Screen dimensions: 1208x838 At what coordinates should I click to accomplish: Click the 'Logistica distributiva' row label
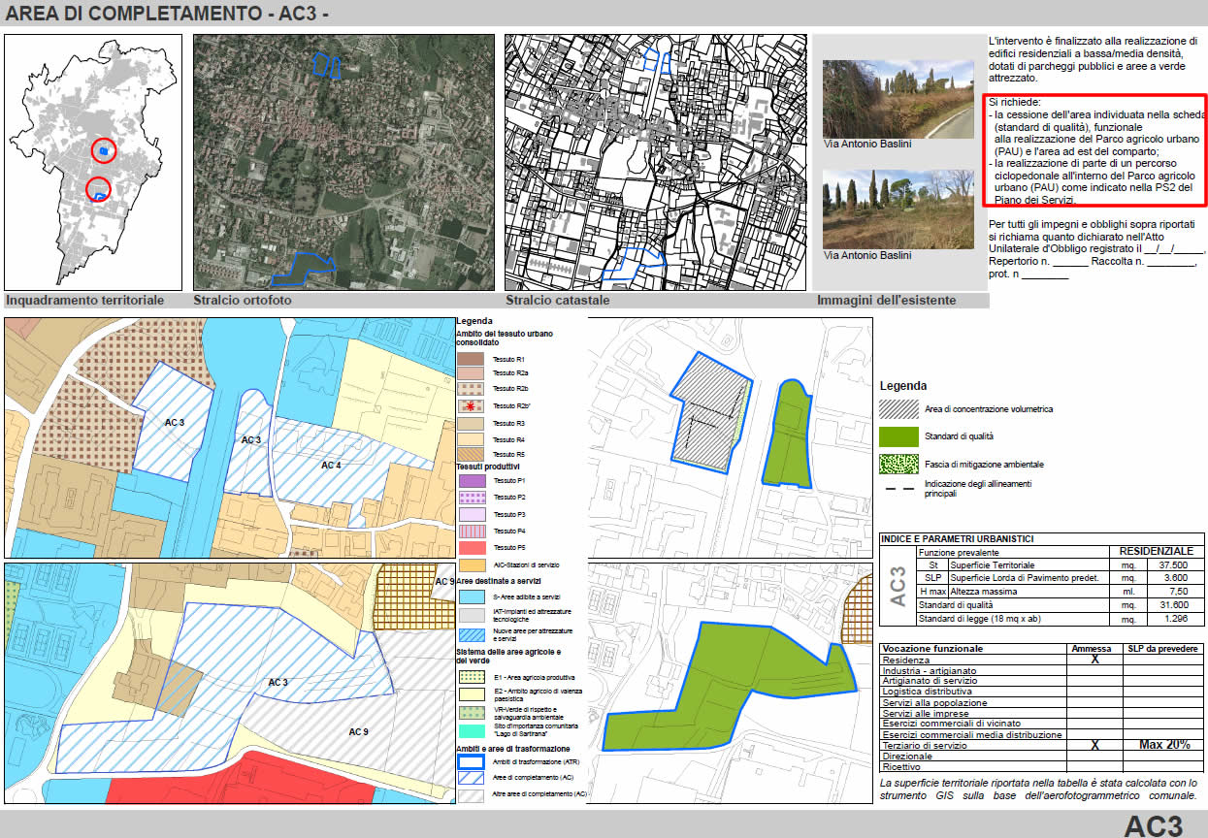coord(927,692)
